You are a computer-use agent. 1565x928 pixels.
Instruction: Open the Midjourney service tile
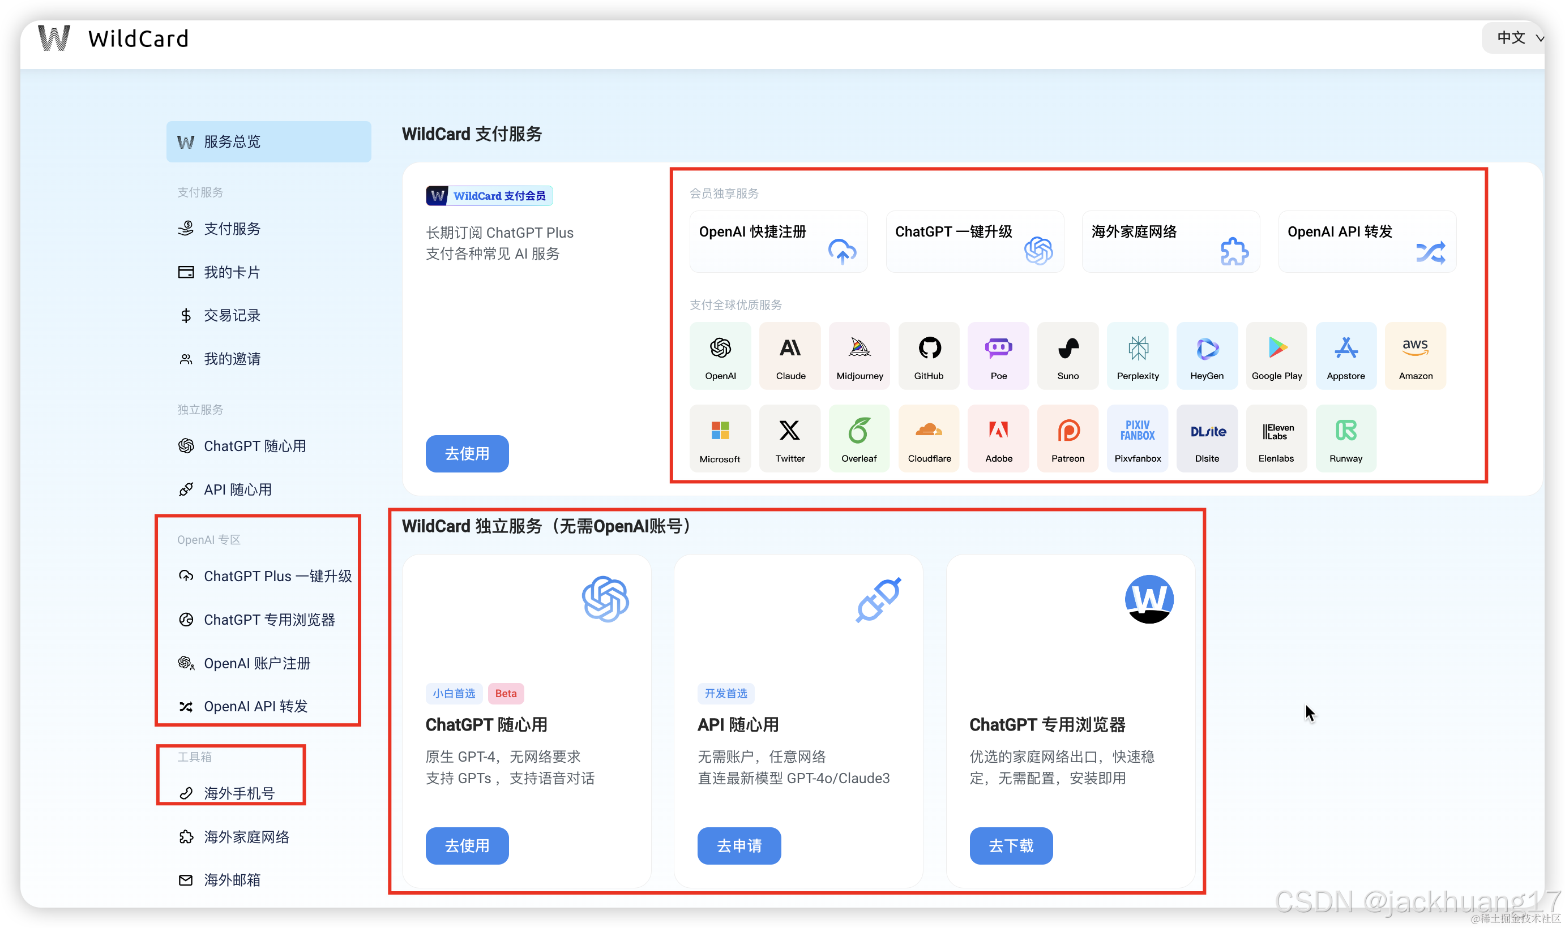[x=859, y=356]
